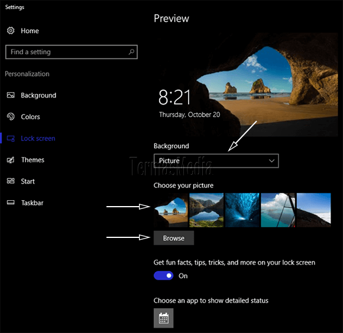Click the '8:21' preview clock text

(x=174, y=97)
